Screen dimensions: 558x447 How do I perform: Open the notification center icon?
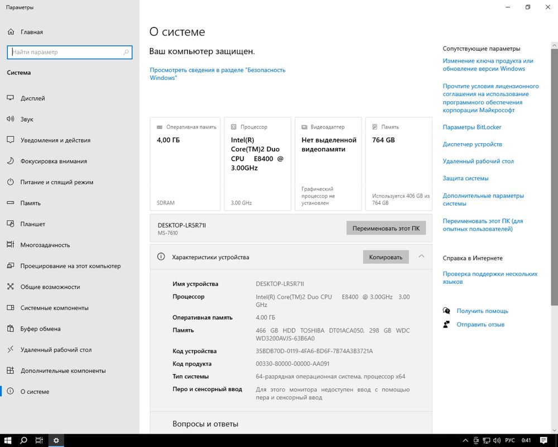click(x=543, y=440)
